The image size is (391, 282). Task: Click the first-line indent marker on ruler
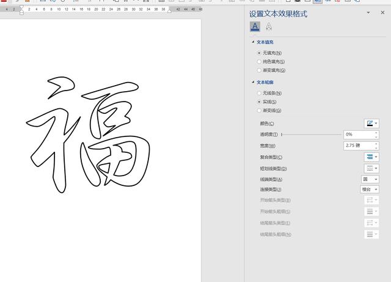[22, 7]
